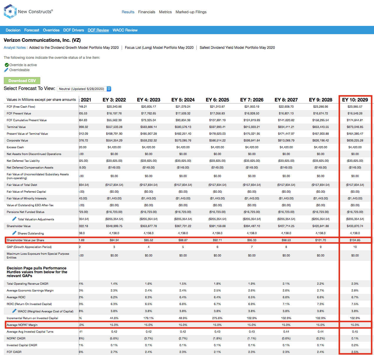Select the Excess Cash row label
Image resolution: width=374 pixels, height=355 pixels.
(15, 147)
